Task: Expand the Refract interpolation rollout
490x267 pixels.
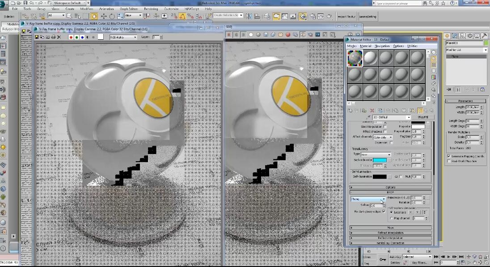Action: (391, 233)
